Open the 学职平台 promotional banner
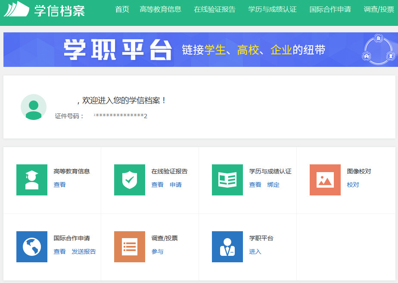Viewport: 398px width, 283px height. pos(199,50)
